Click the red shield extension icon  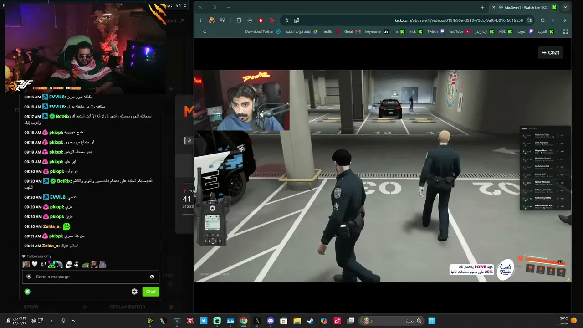261,20
